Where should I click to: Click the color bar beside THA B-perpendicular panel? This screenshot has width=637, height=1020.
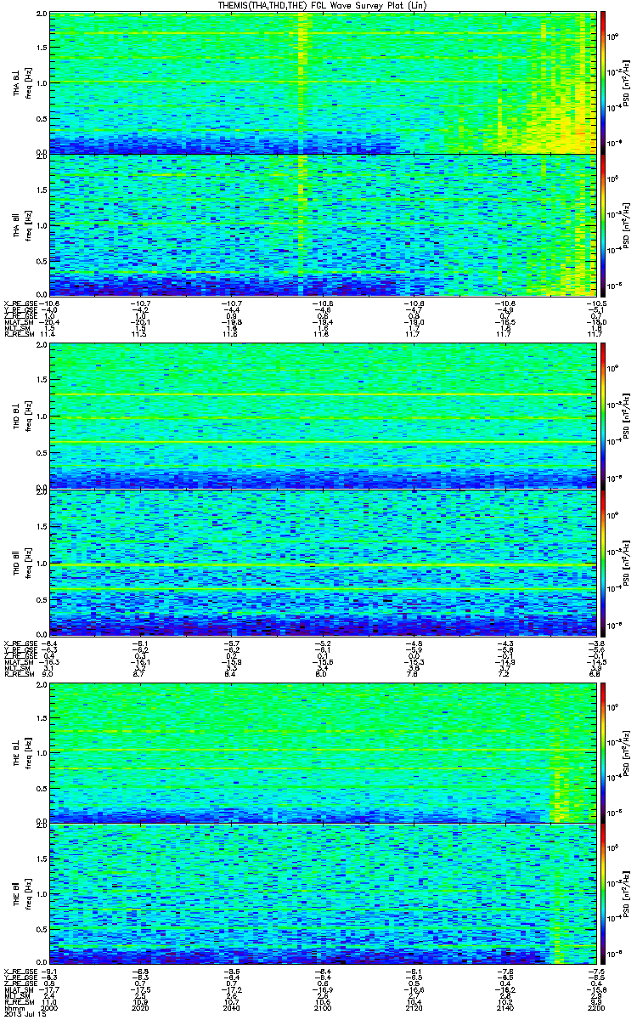[x=603, y=82]
